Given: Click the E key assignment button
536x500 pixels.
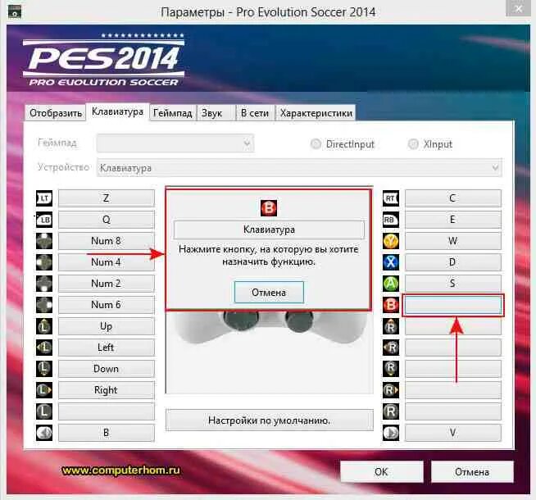Looking at the screenshot, I should (453, 220).
